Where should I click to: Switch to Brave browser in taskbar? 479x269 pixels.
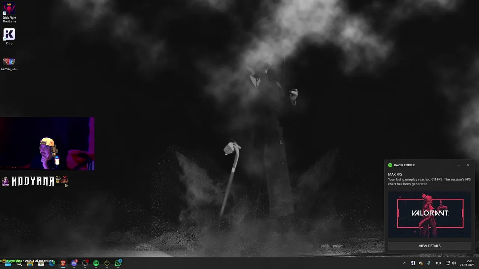63,263
